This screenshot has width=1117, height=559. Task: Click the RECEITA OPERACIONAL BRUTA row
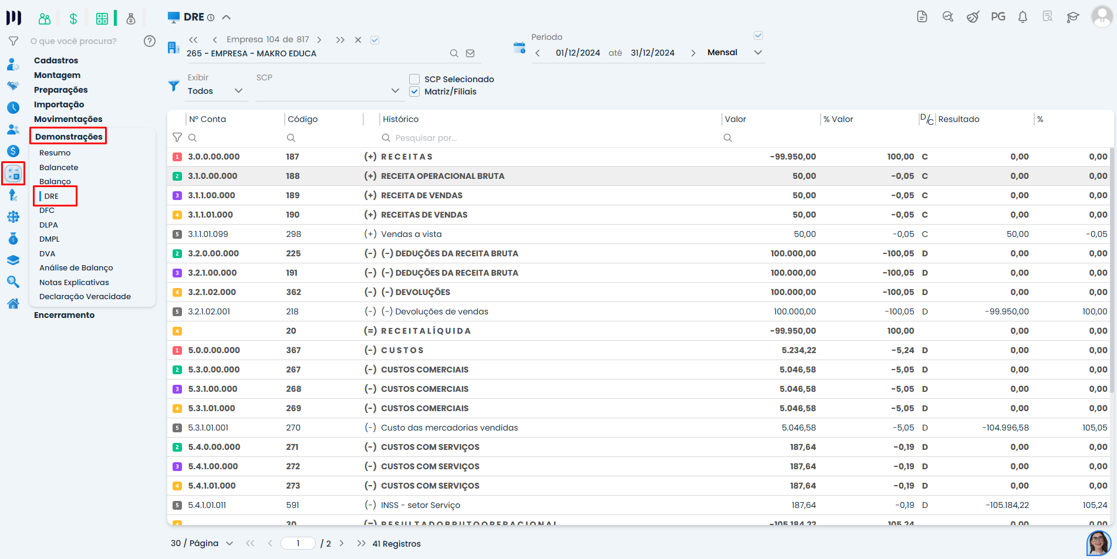click(443, 176)
